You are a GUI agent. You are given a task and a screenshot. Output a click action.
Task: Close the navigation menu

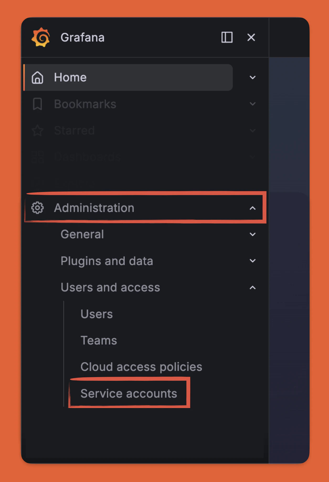coord(251,37)
